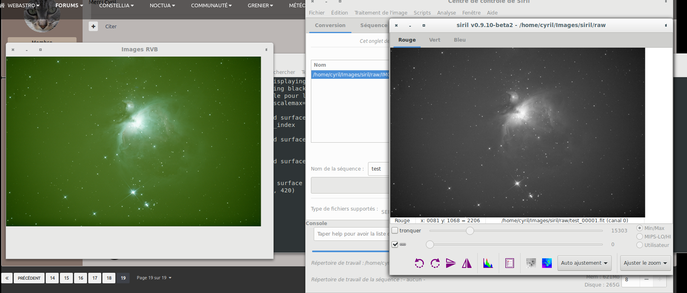Flip image vertically with mirror icon
The height and width of the screenshot is (293, 687).
[451, 263]
